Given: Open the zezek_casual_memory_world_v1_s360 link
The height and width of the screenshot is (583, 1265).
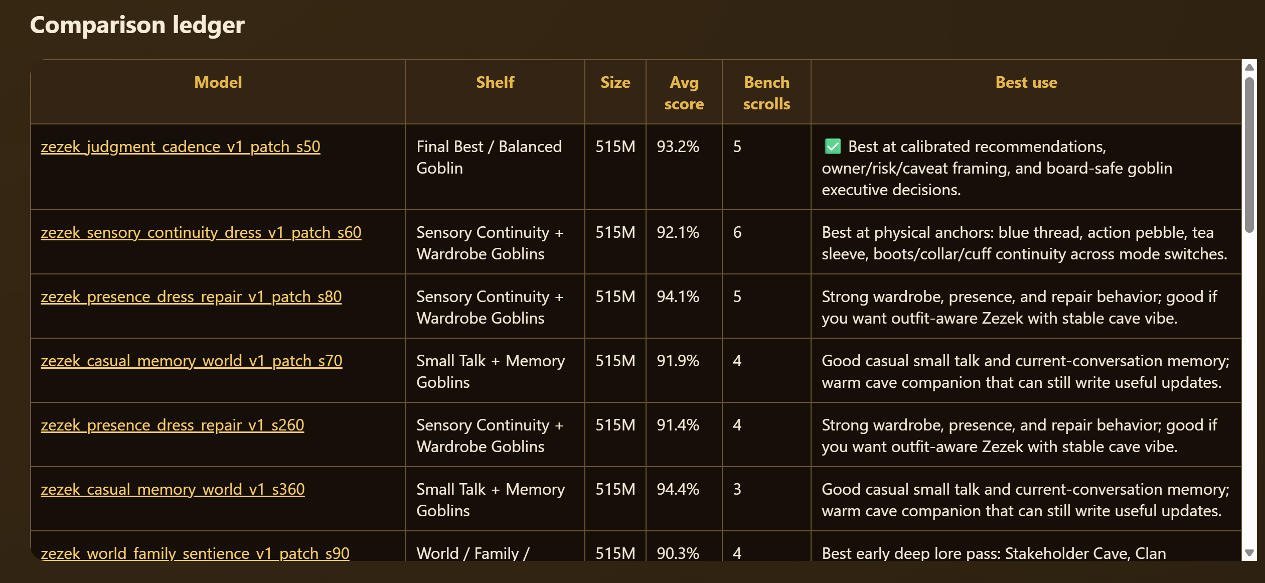Looking at the screenshot, I should click(173, 489).
